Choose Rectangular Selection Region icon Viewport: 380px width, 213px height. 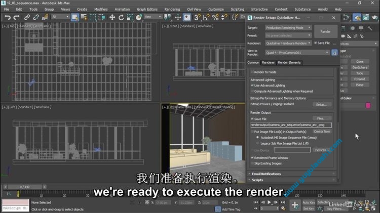pos(93,17)
